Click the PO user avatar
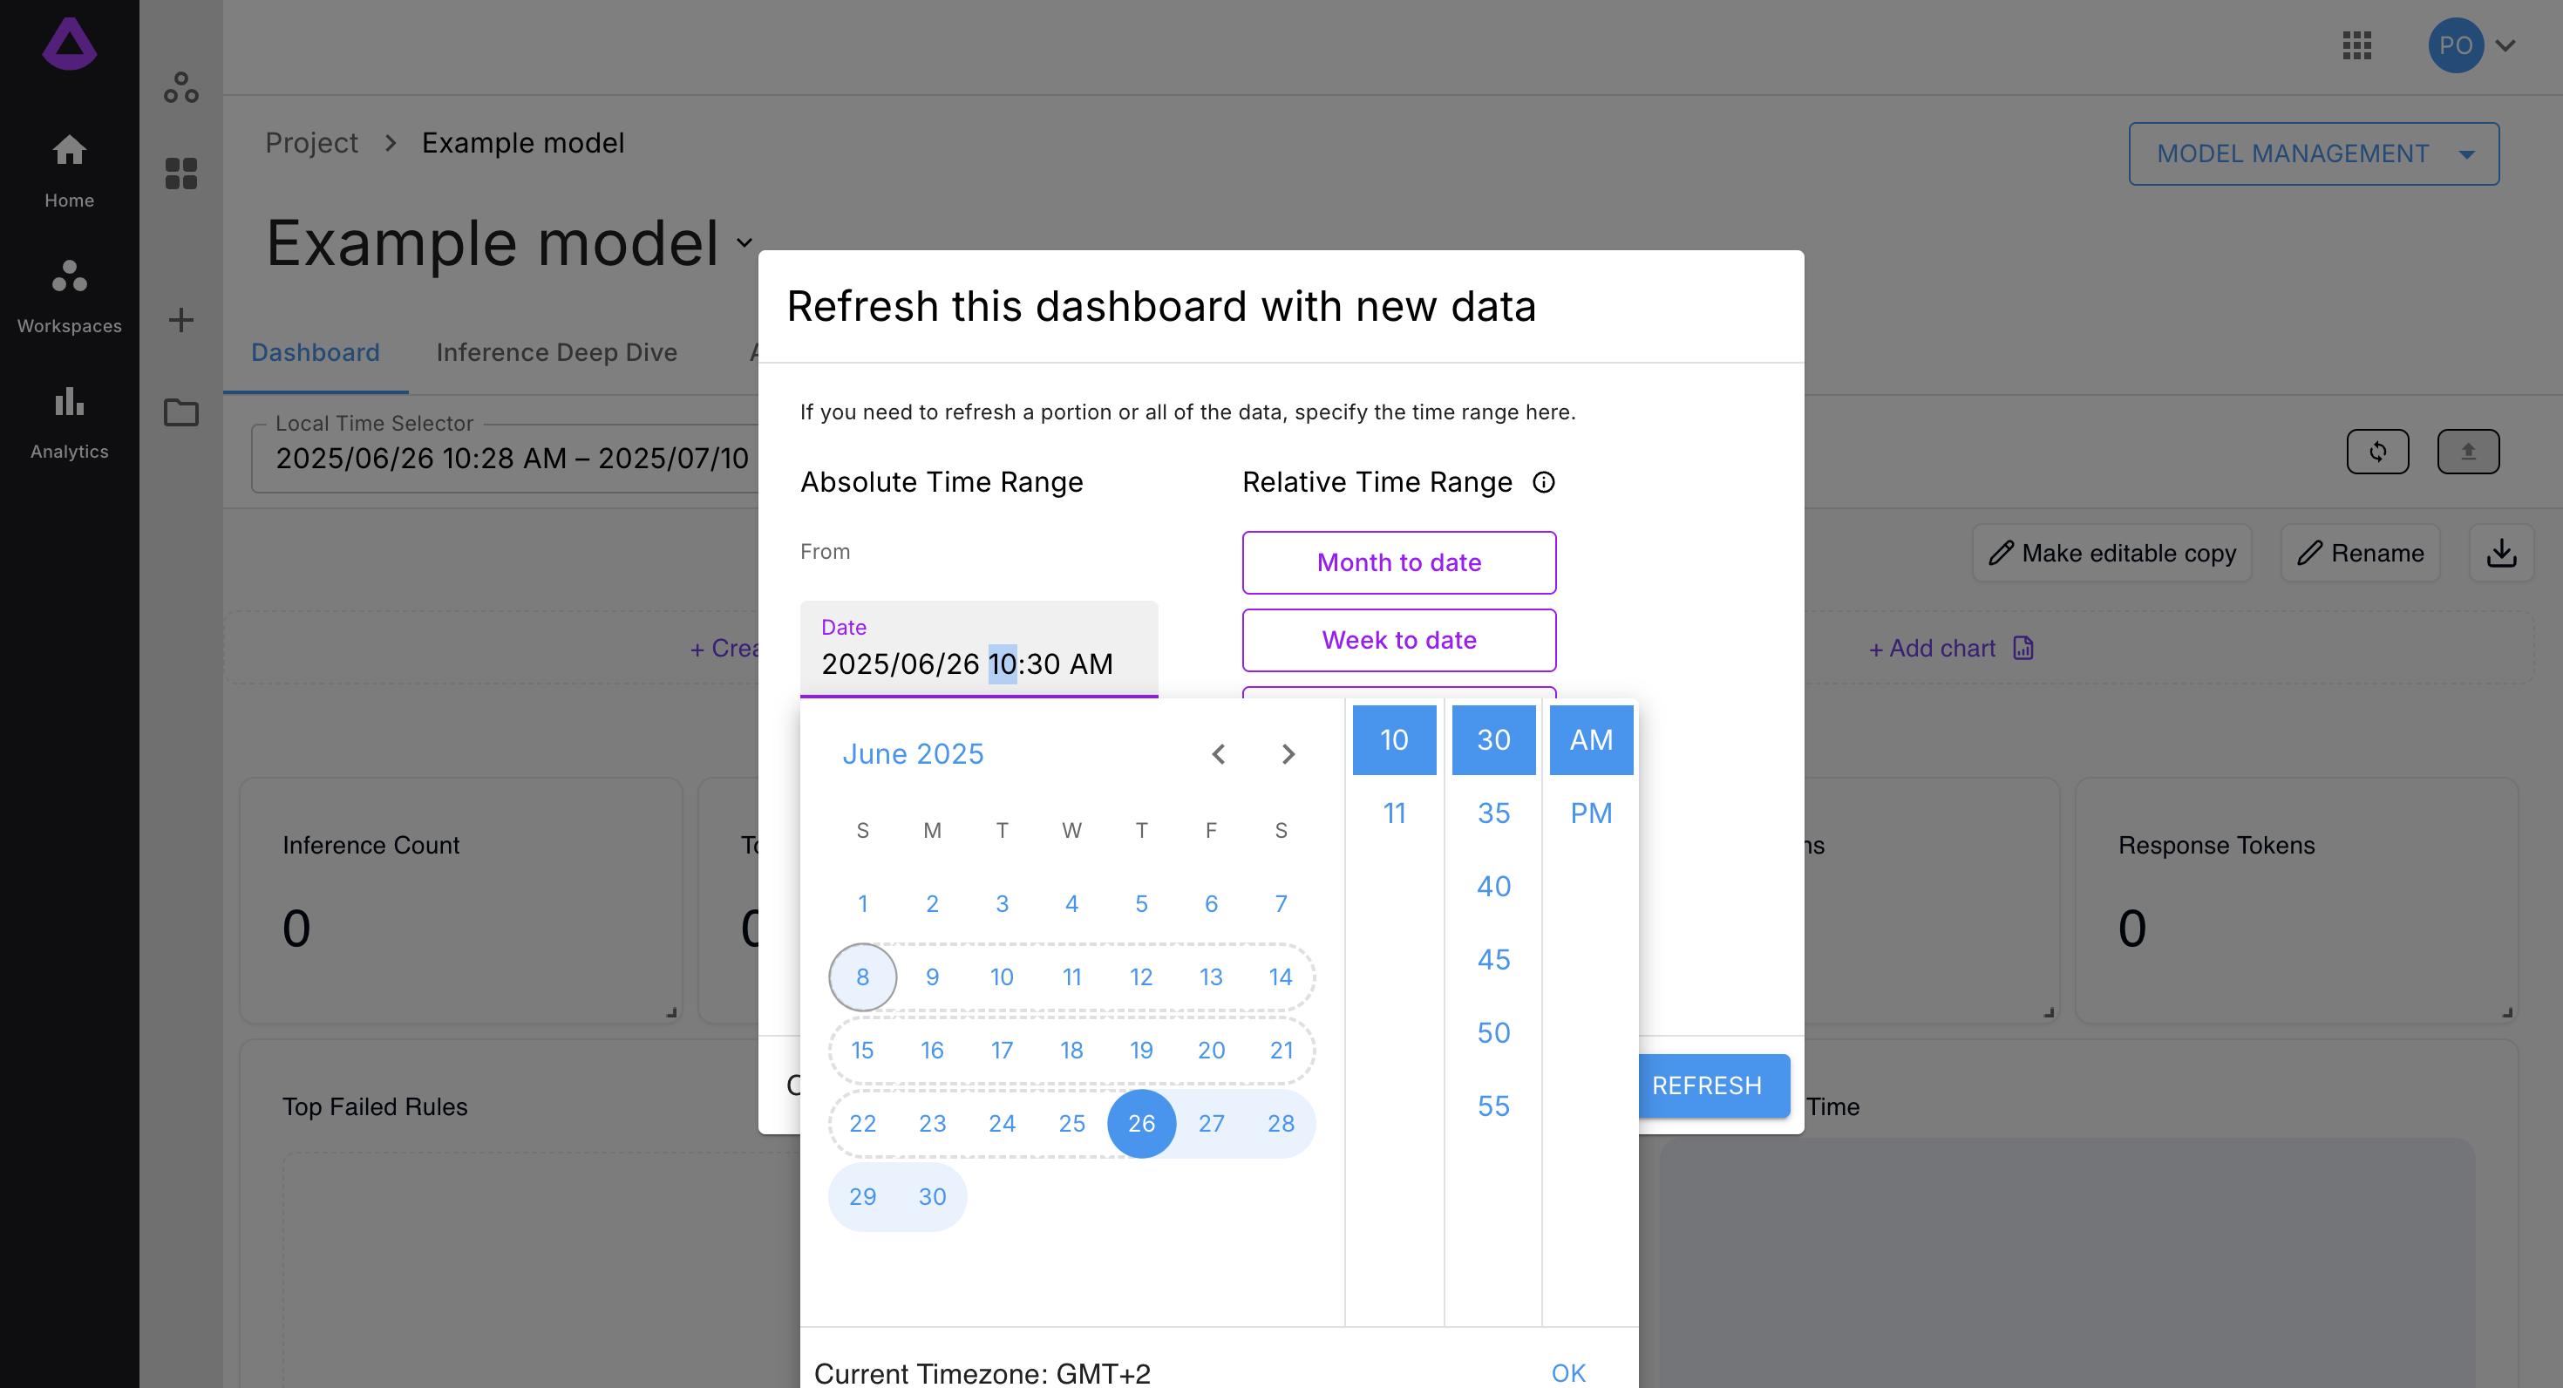 2456,44
